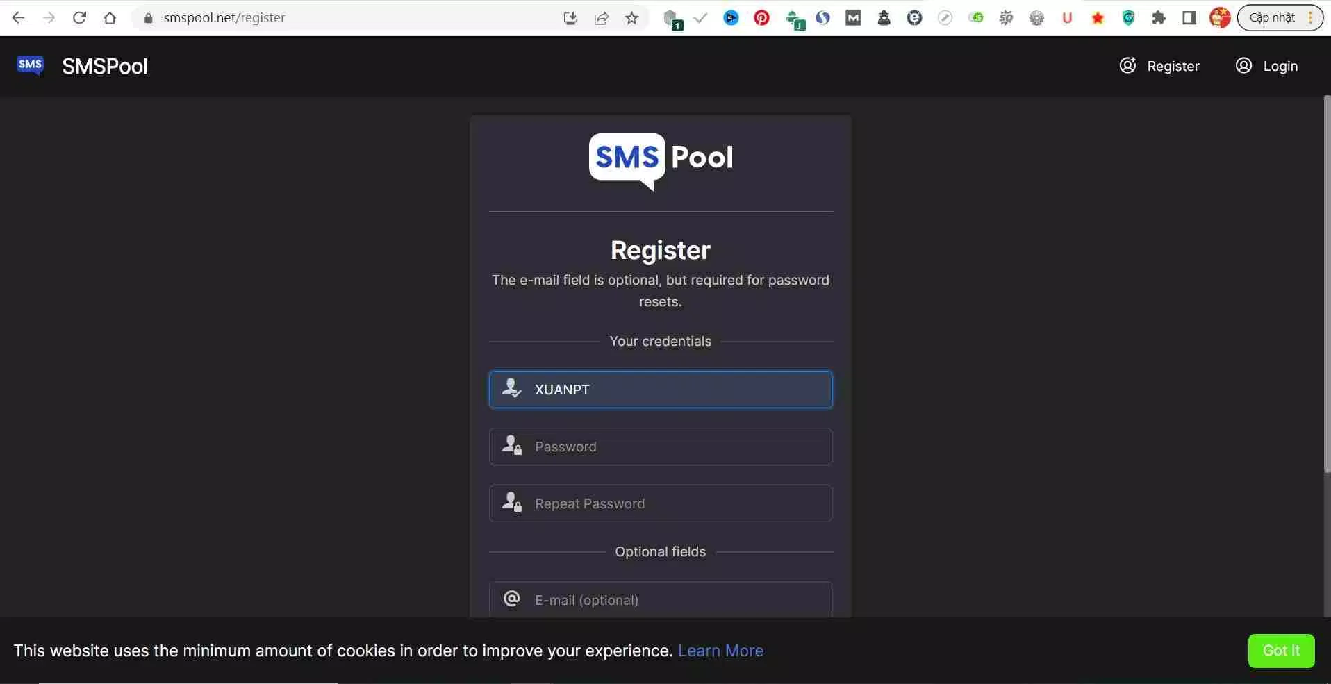Open the Register menu item

pyautogui.click(x=1159, y=66)
